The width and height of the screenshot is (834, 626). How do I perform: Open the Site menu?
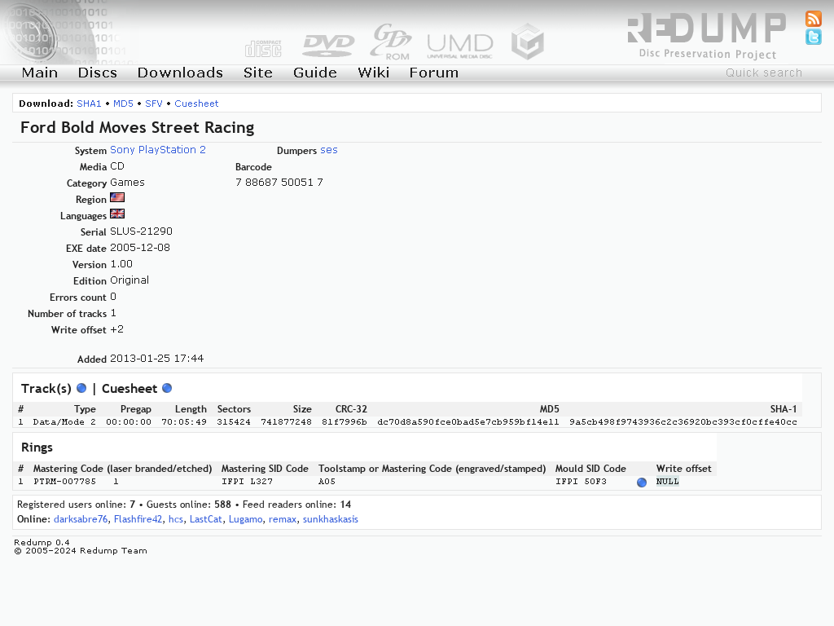click(258, 73)
